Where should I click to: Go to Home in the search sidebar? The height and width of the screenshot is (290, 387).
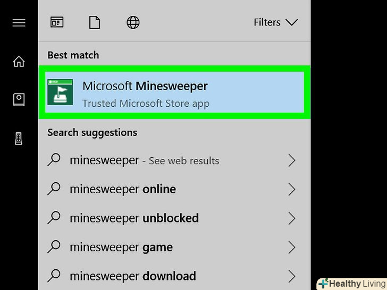click(x=19, y=62)
